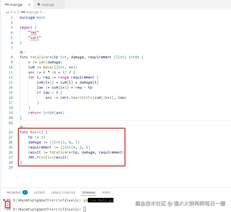Click the 'aa' breadcrumb folder

7,12
